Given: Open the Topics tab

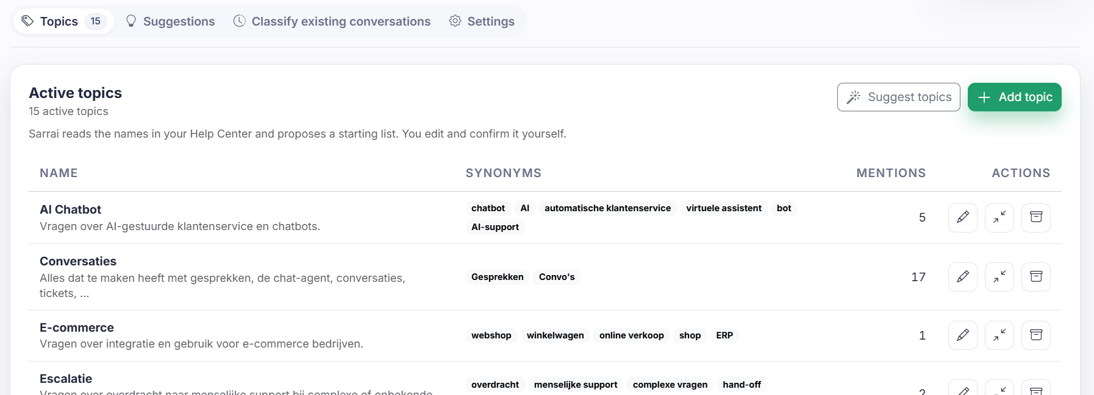Looking at the screenshot, I should pos(63,21).
